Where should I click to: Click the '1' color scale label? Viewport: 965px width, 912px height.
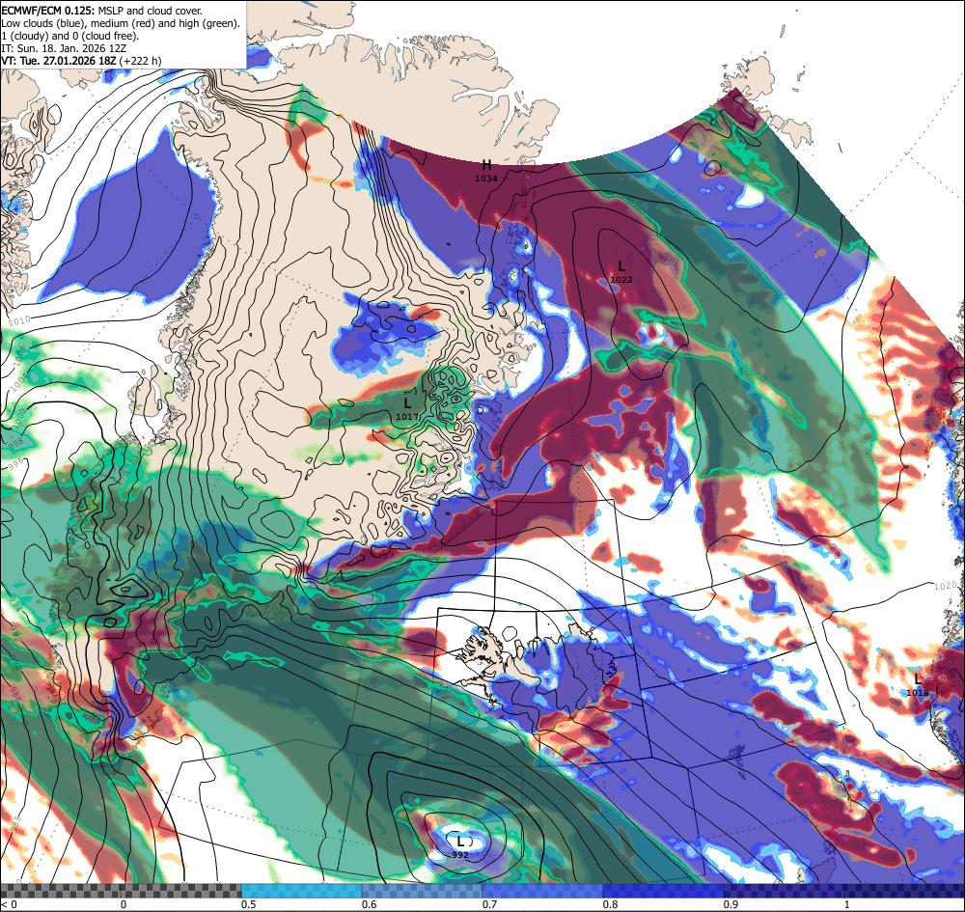tap(846, 904)
